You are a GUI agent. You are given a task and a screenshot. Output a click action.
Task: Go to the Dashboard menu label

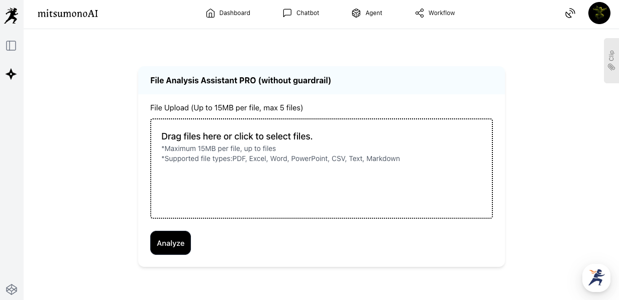pyautogui.click(x=235, y=13)
